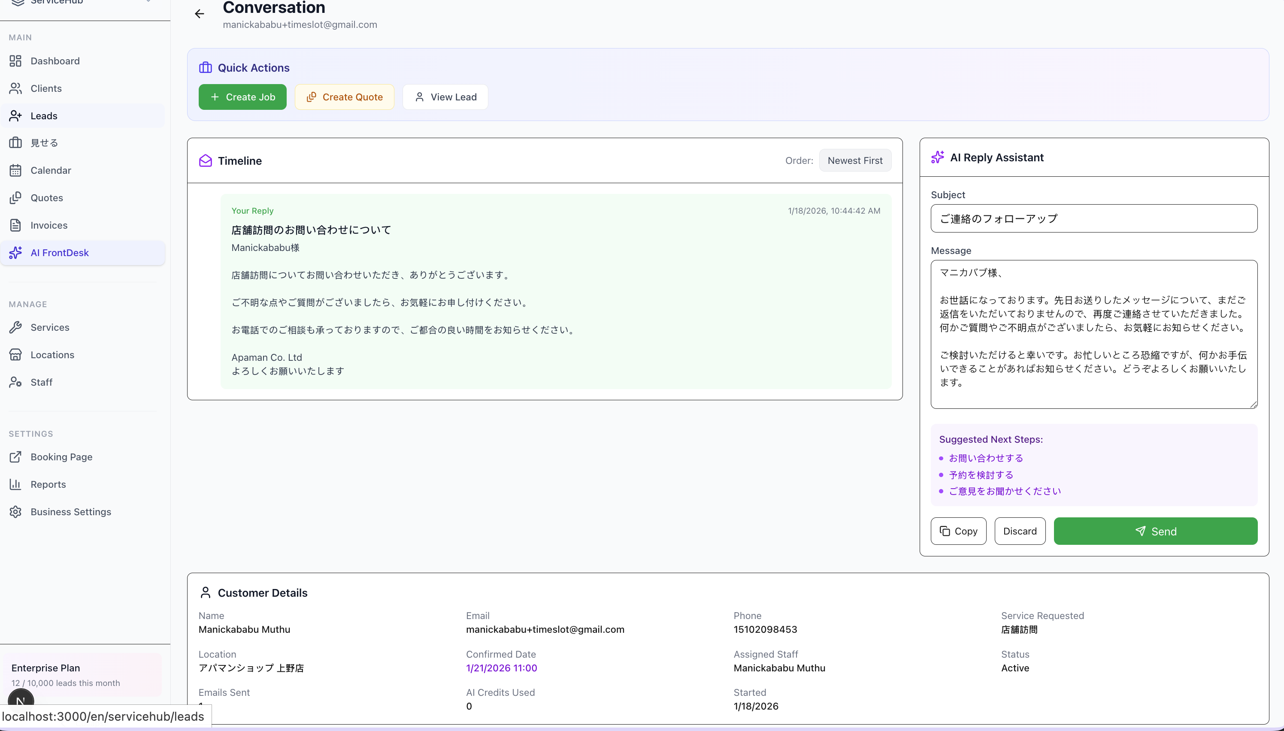Image resolution: width=1284 pixels, height=731 pixels.
Task: Click the Message textarea resize handle
Action: (x=1254, y=404)
